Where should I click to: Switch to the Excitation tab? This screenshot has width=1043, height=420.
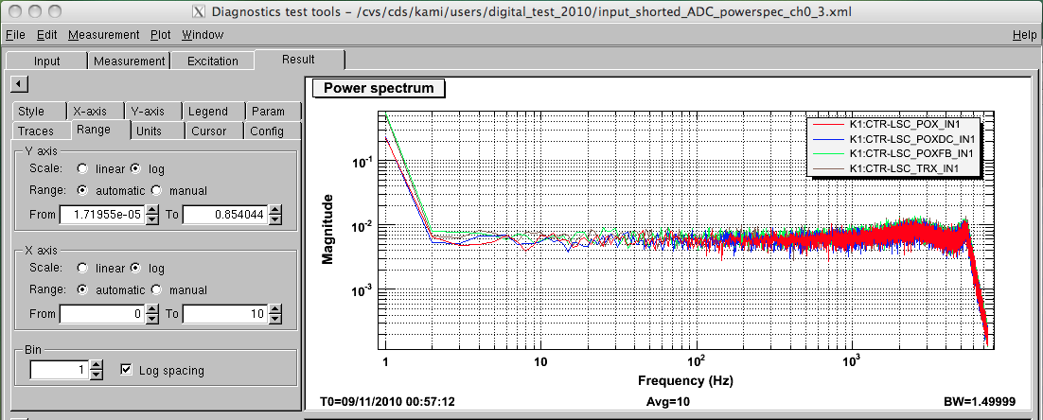tap(213, 61)
